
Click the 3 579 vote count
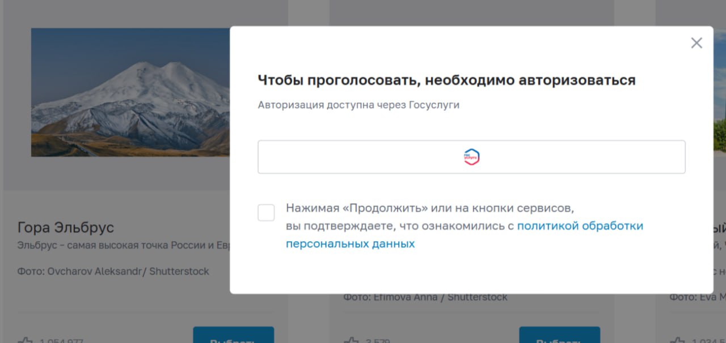tap(377, 341)
